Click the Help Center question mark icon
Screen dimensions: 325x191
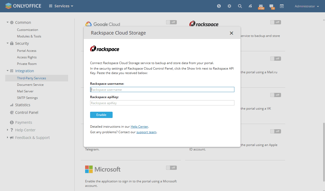[x=12, y=130]
